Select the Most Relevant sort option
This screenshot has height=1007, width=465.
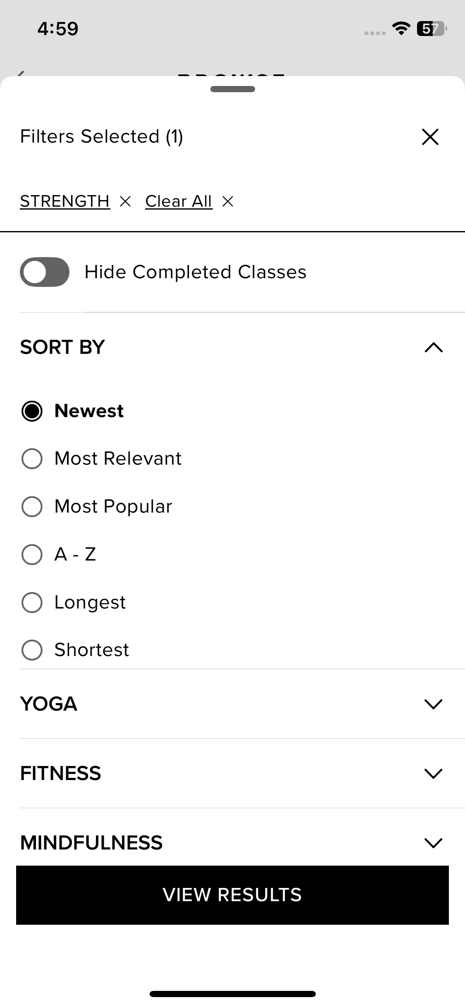tap(32, 458)
